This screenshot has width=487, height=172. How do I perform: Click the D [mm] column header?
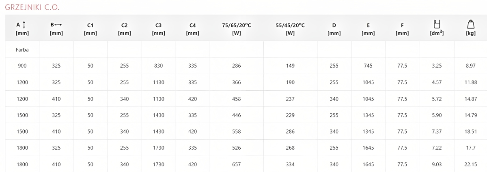pos(334,29)
